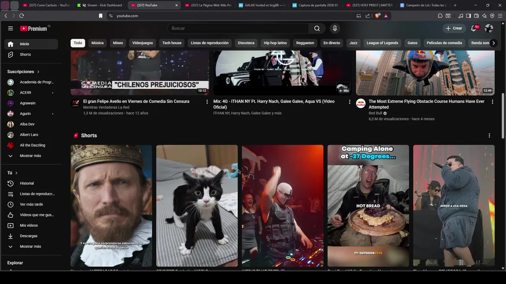This screenshot has height=284, width=506.
Task: Select the Reggaeton filter chip
Action: point(305,43)
